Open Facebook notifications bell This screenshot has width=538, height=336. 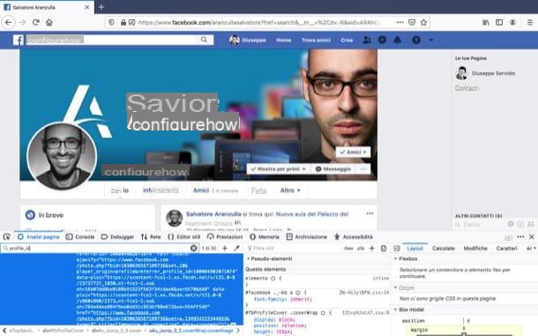[x=397, y=41]
